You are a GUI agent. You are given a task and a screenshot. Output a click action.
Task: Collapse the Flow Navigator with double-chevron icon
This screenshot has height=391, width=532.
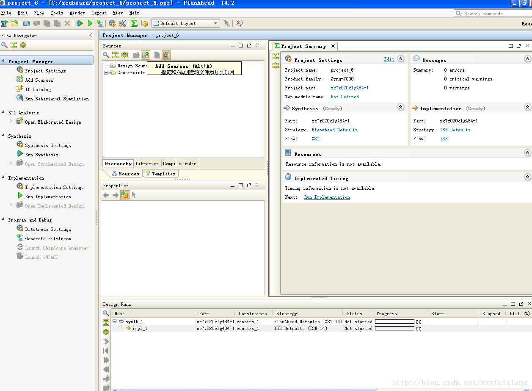pos(90,35)
